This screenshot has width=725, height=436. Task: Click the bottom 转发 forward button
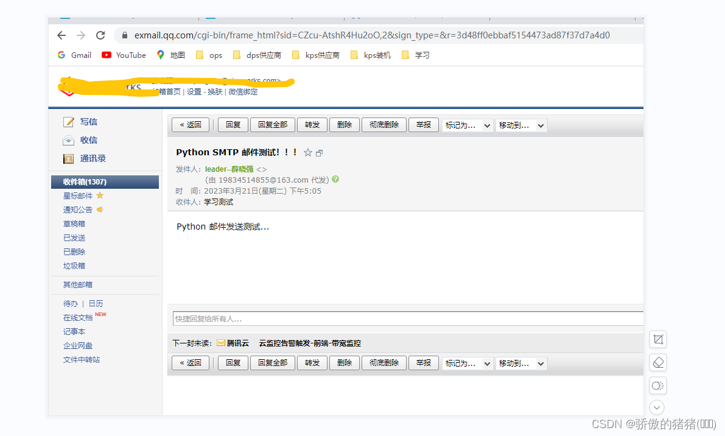tap(312, 363)
